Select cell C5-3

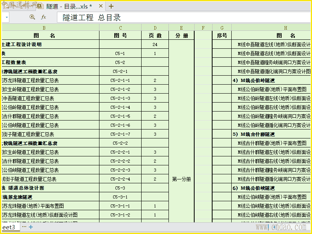click(x=120, y=188)
